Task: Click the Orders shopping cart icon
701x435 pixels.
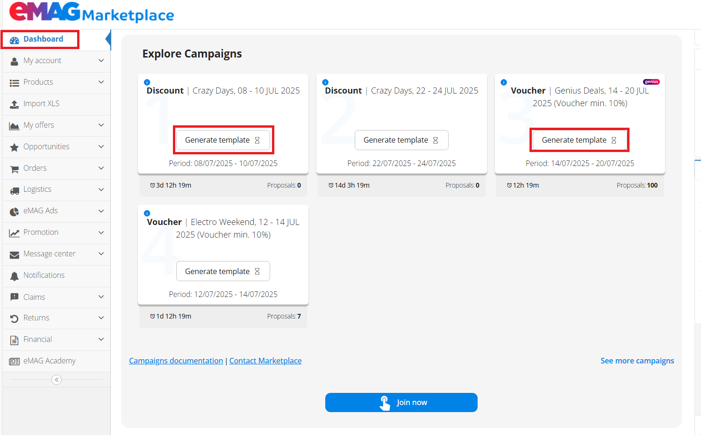Action: pos(14,169)
